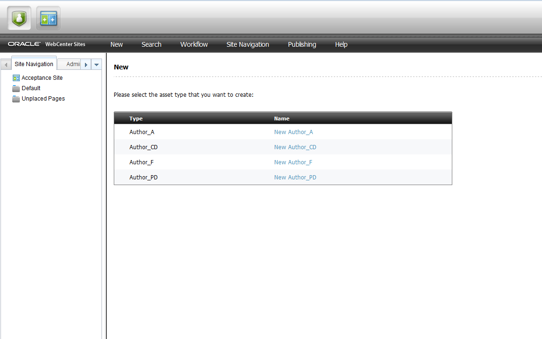The width and height of the screenshot is (542, 339).
Task: Open the Help menu
Action: click(341, 44)
